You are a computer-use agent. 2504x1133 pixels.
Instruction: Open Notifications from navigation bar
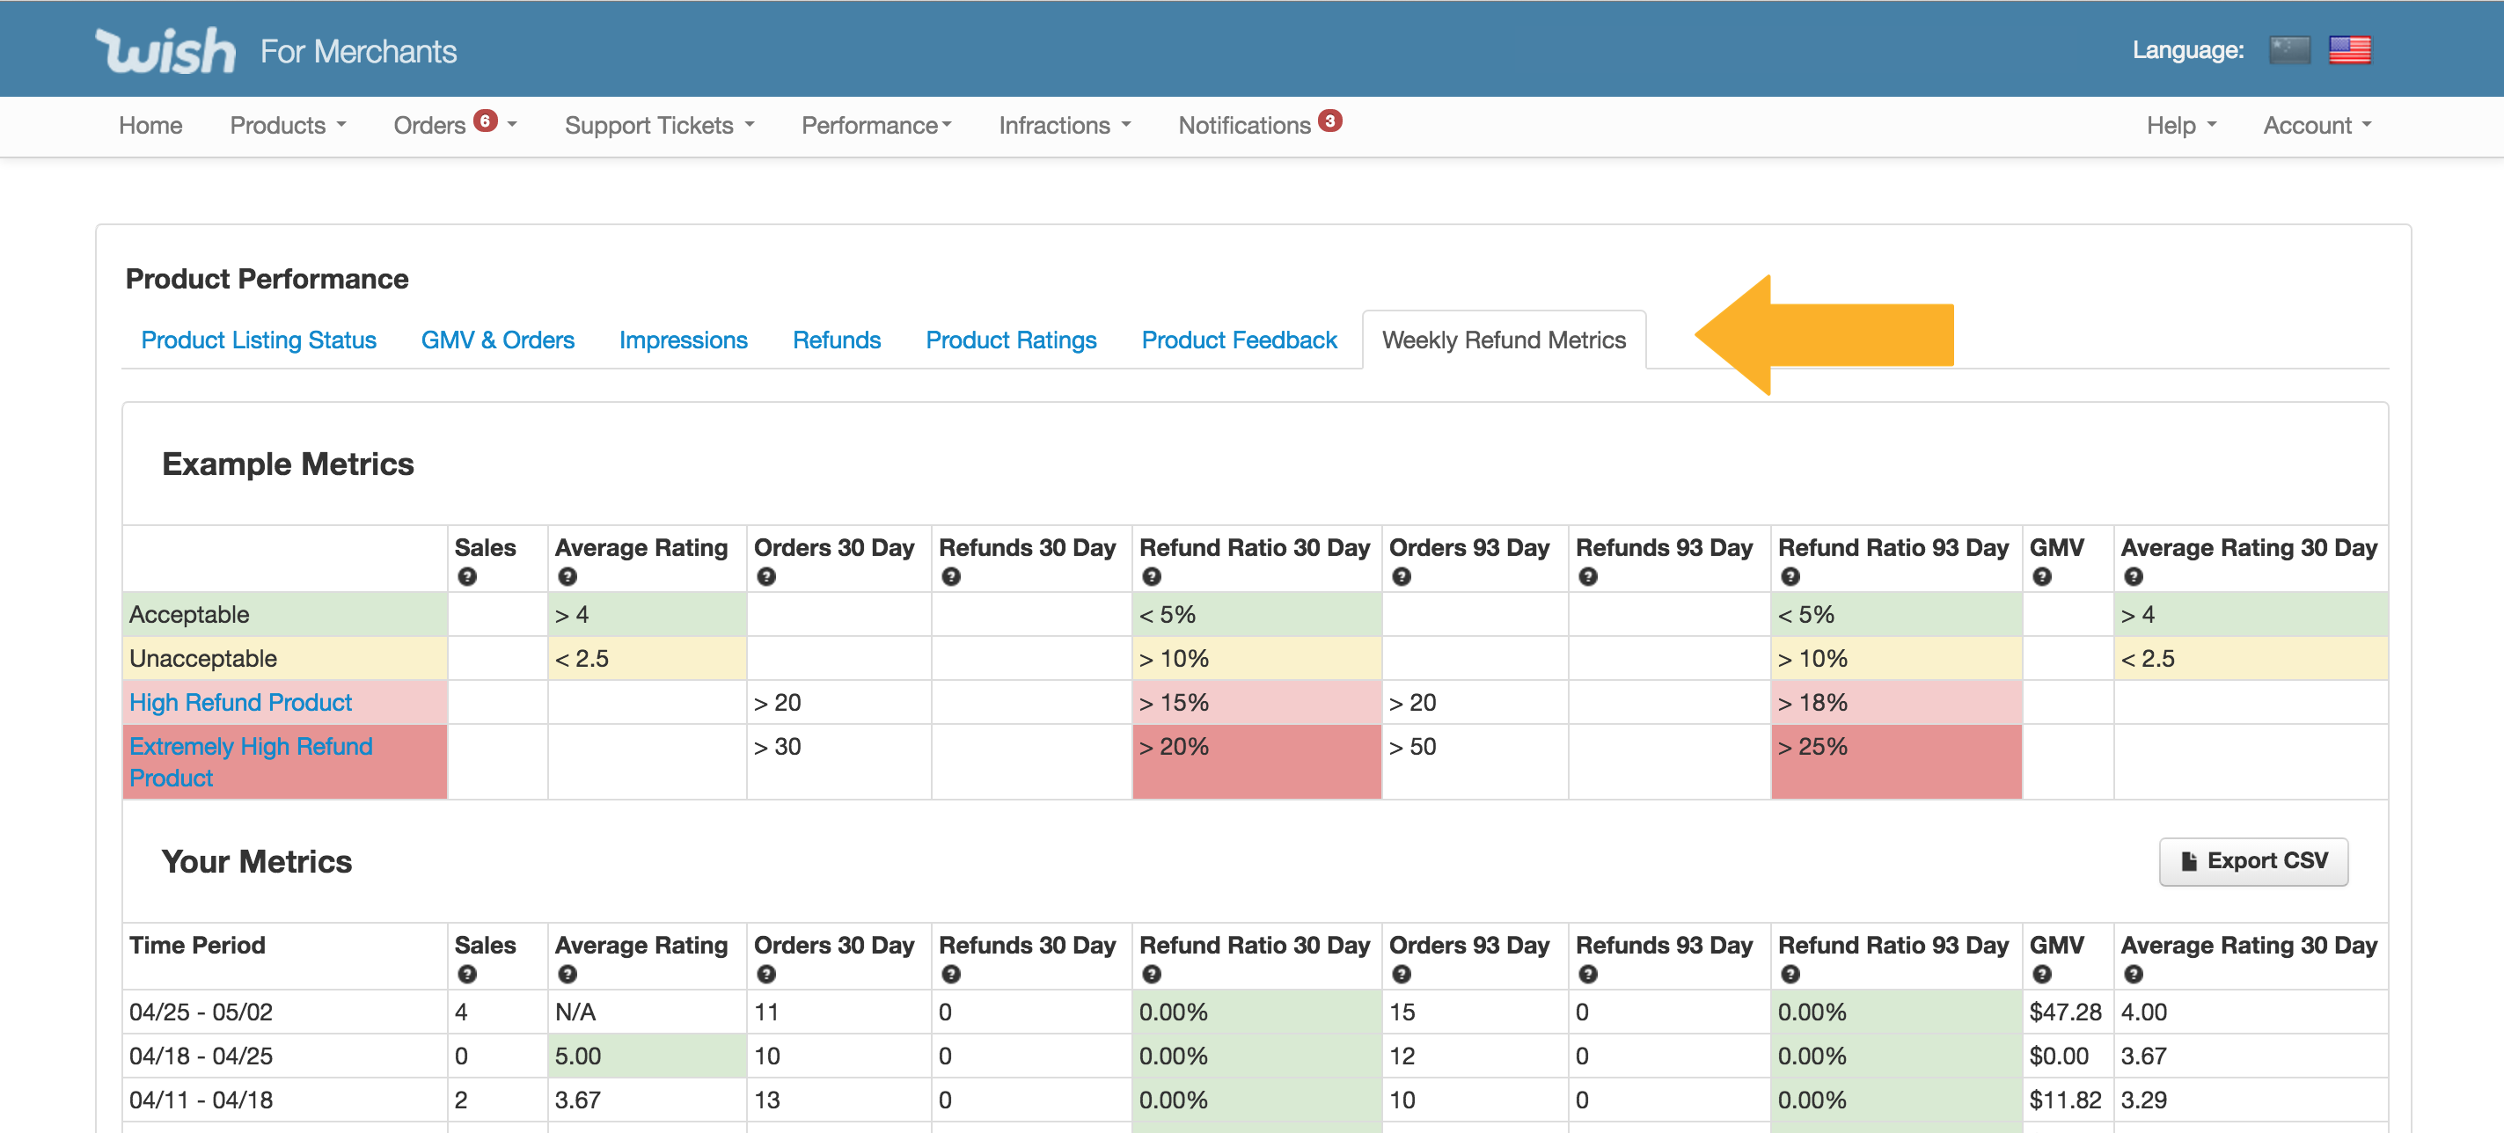(1244, 125)
